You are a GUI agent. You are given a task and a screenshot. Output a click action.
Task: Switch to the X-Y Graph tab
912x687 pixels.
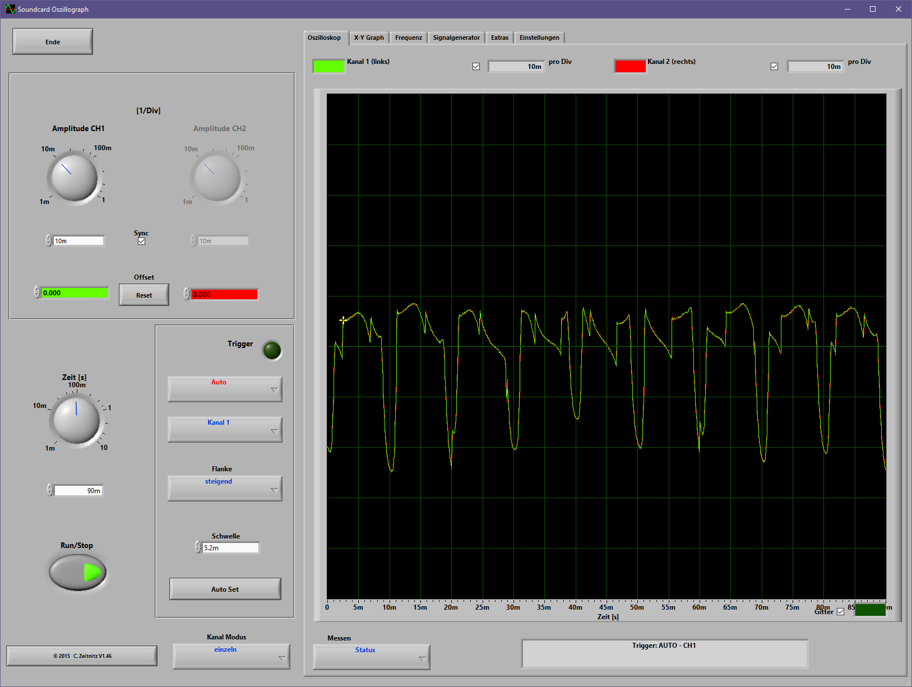369,38
